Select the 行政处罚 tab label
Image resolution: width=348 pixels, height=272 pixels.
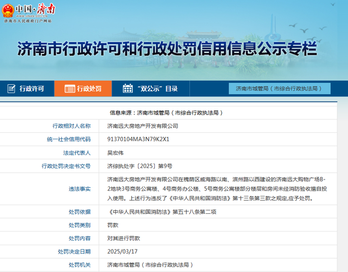pyautogui.click(x=89, y=89)
